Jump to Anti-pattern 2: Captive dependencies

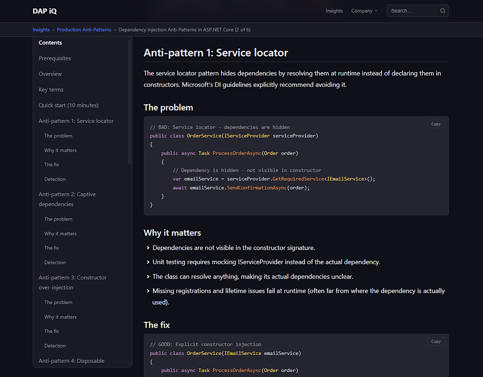pyautogui.click(x=67, y=199)
